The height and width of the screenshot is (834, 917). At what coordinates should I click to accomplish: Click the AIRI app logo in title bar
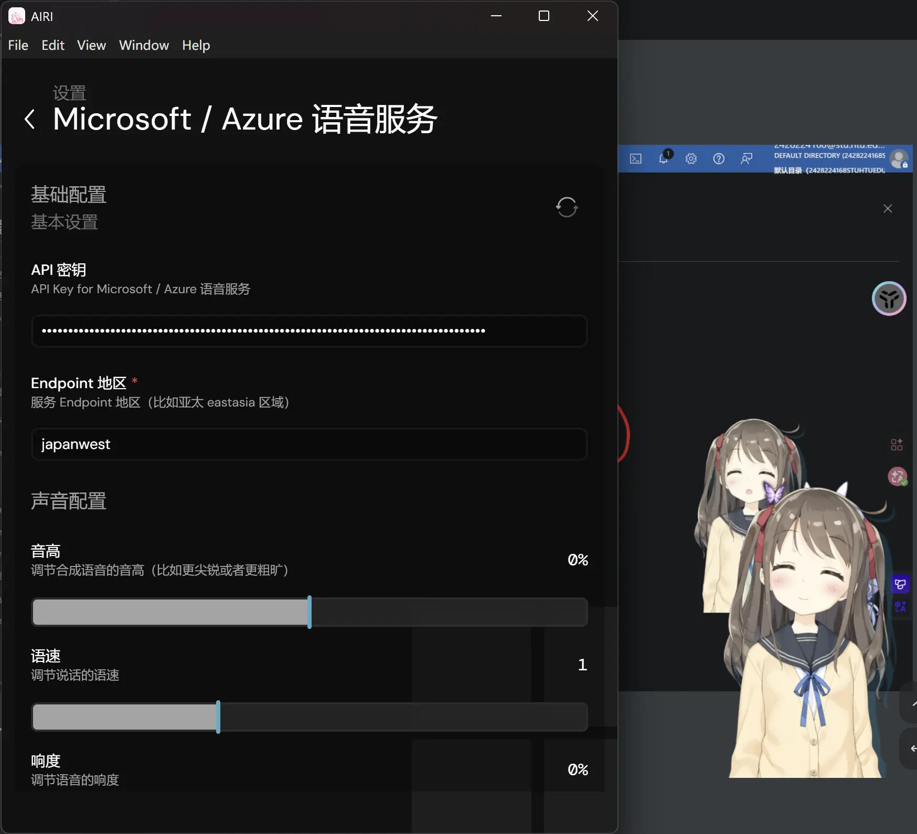click(x=17, y=16)
